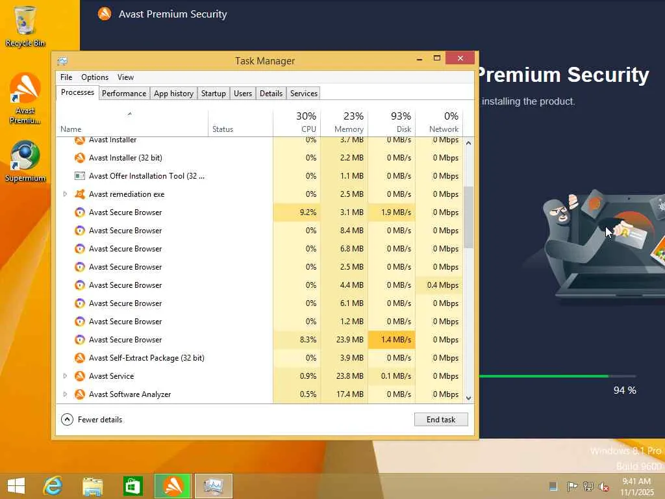The height and width of the screenshot is (499, 665).
Task: Switch to the Startup tab
Action: (x=213, y=94)
